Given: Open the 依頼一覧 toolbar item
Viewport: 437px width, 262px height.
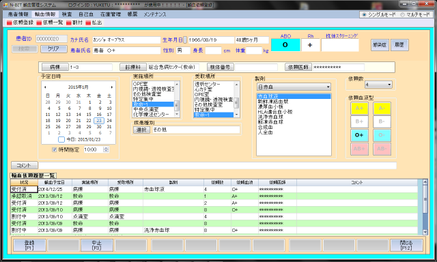Looking at the screenshot, I should point(50,23).
